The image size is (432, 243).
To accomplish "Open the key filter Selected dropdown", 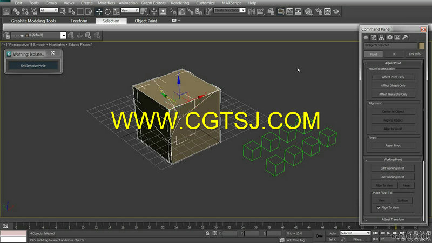I will [x=355, y=233].
